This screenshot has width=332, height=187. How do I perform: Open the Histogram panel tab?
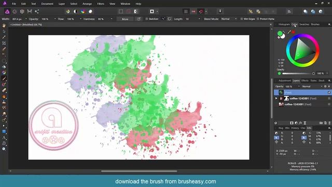[284, 24]
